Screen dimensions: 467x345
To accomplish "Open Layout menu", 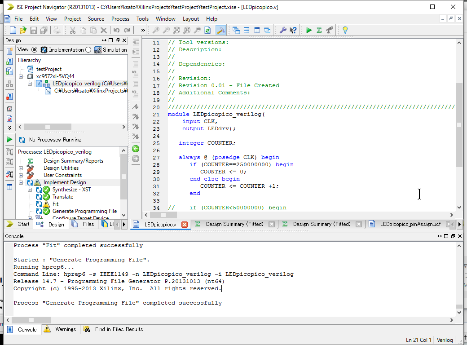I will [x=190, y=19].
